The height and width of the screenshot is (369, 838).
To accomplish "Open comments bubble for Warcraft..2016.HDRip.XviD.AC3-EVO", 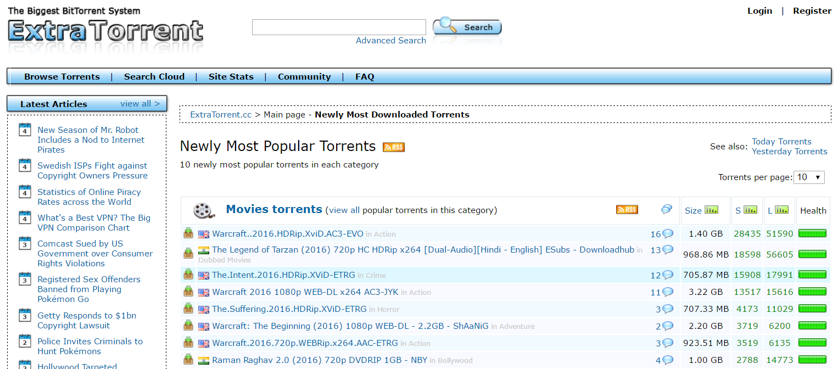I will point(668,234).
